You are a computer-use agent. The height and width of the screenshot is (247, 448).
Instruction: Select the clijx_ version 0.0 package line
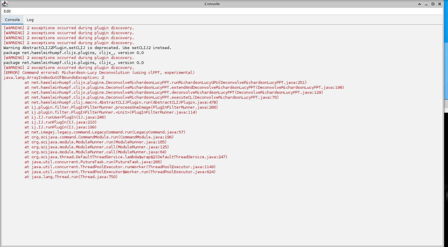pos(73,53)
